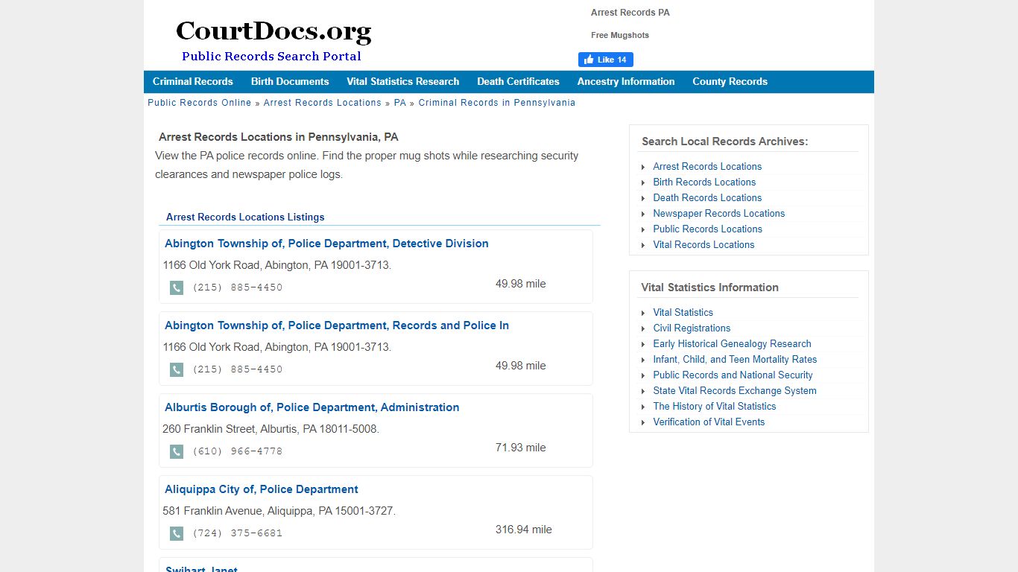Click Aliquippa phone number (724) 375-6681
This screenshot has height=572, width=1018.
coord(238,533)
